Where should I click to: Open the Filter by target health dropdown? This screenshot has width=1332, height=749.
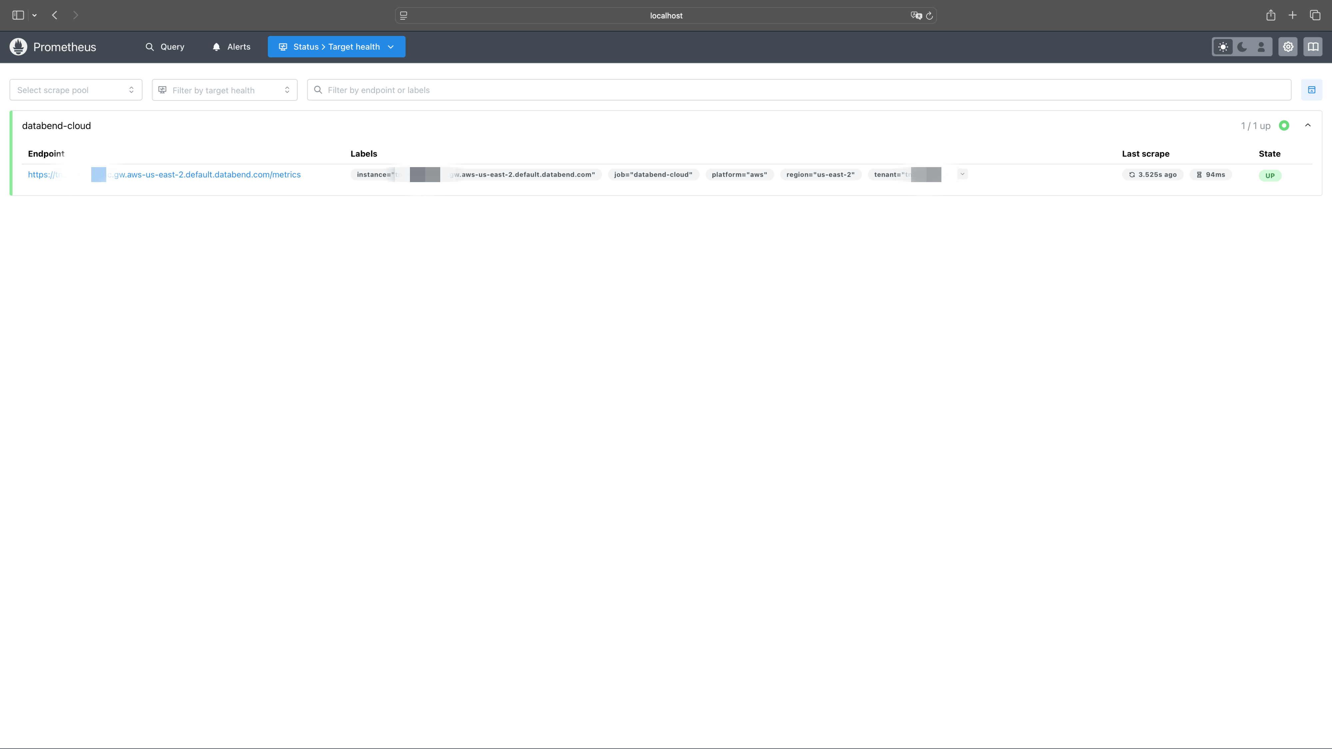[x=224, y=90]
